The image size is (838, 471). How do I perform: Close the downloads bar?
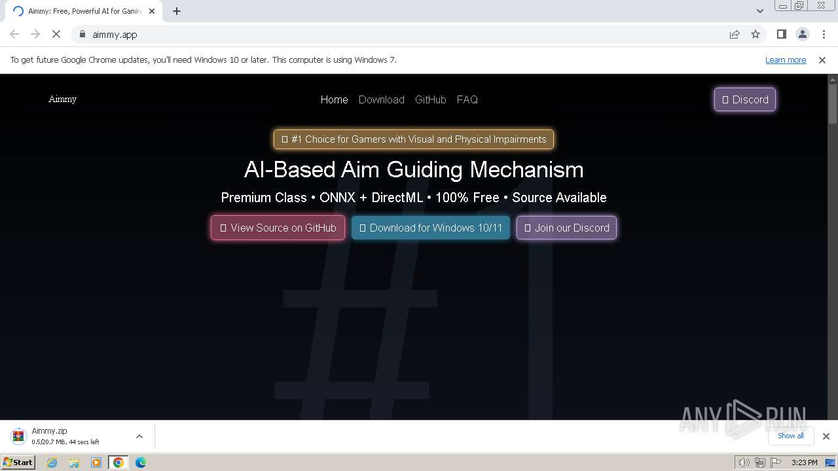826,436
